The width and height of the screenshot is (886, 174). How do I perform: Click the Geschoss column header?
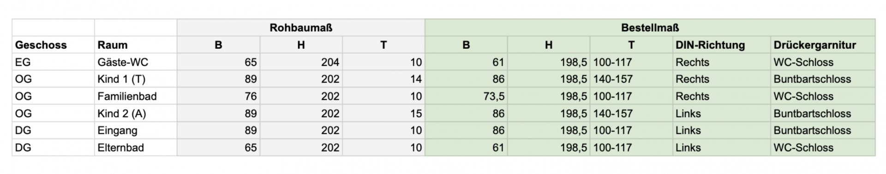pos(53,45)
